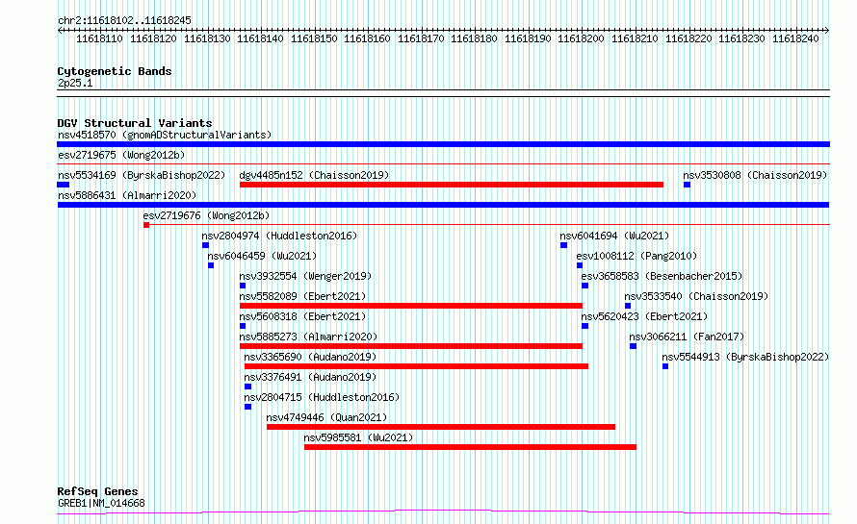The width and height of the screenshot is (857, 524).
Task: Open the esv2719675 (Wong2012b) variant label
Action: tap(121, 155)
